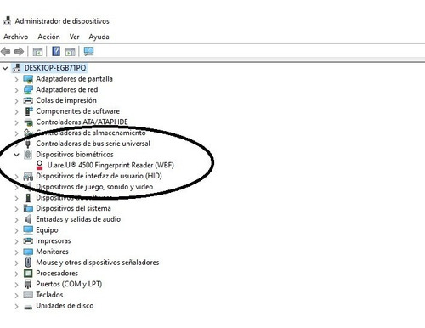Click the Mouse y otros dispositivos icon
This screenshot has height=328, width=425.
point(28,263)
